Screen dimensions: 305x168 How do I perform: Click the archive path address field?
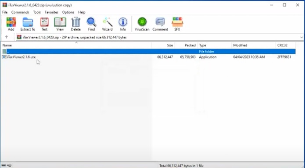[159, 37]
